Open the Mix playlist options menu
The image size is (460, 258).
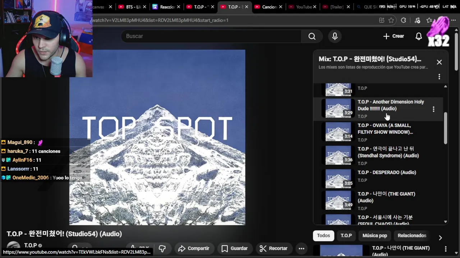point(439,77)
